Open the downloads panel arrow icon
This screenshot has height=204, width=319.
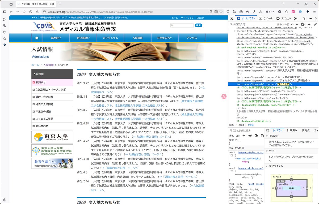click(261, 12)
